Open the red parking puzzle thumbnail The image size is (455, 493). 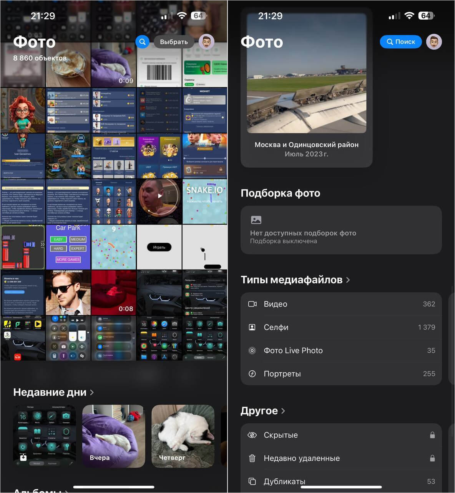tap(23, 247)
